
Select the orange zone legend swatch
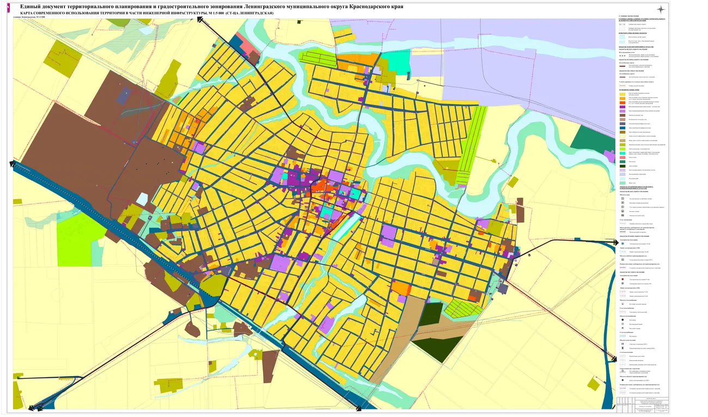point(622,99)
